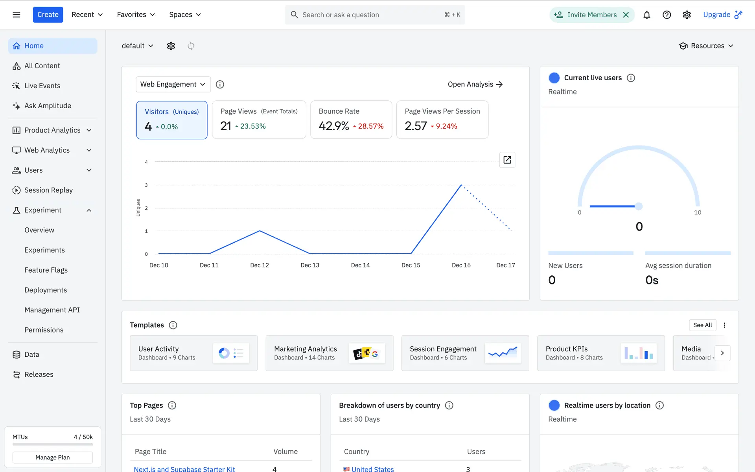Click the Templates three-dot options icon
755x472 pixels.
click(724, 325)
